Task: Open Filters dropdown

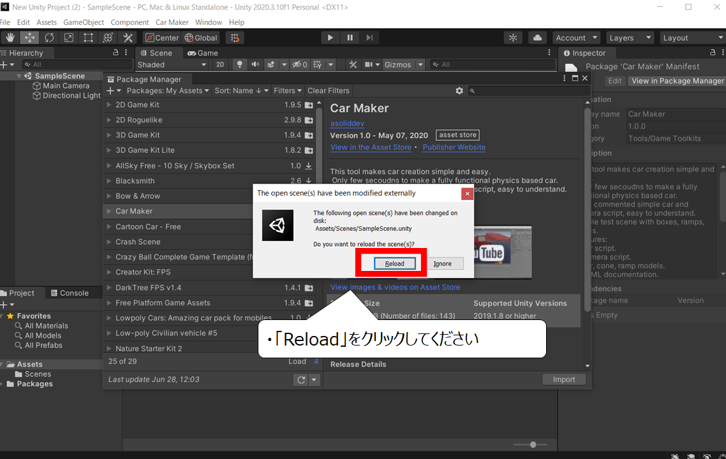Action: point(288,91)
